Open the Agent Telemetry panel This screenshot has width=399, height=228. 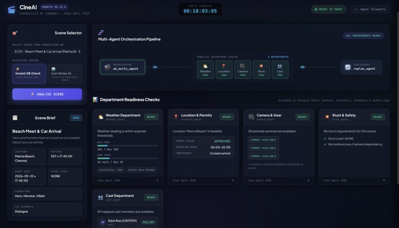coord(370,9)
